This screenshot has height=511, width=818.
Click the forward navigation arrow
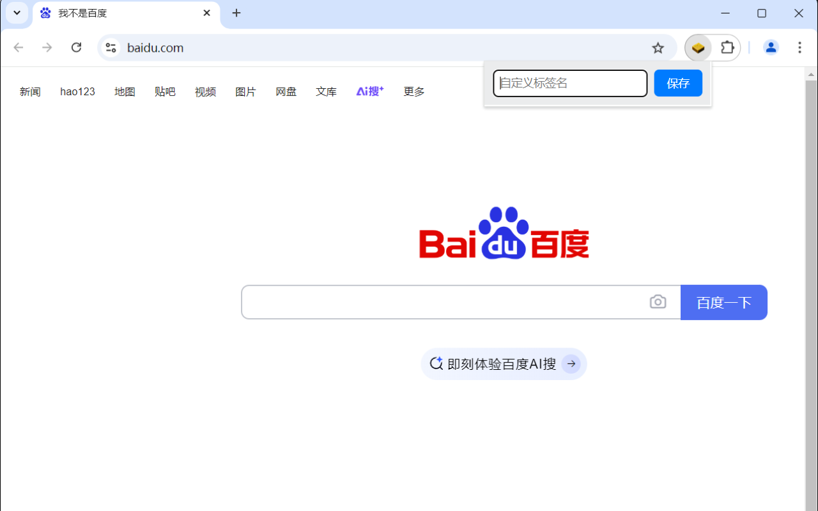click(47, 47)
